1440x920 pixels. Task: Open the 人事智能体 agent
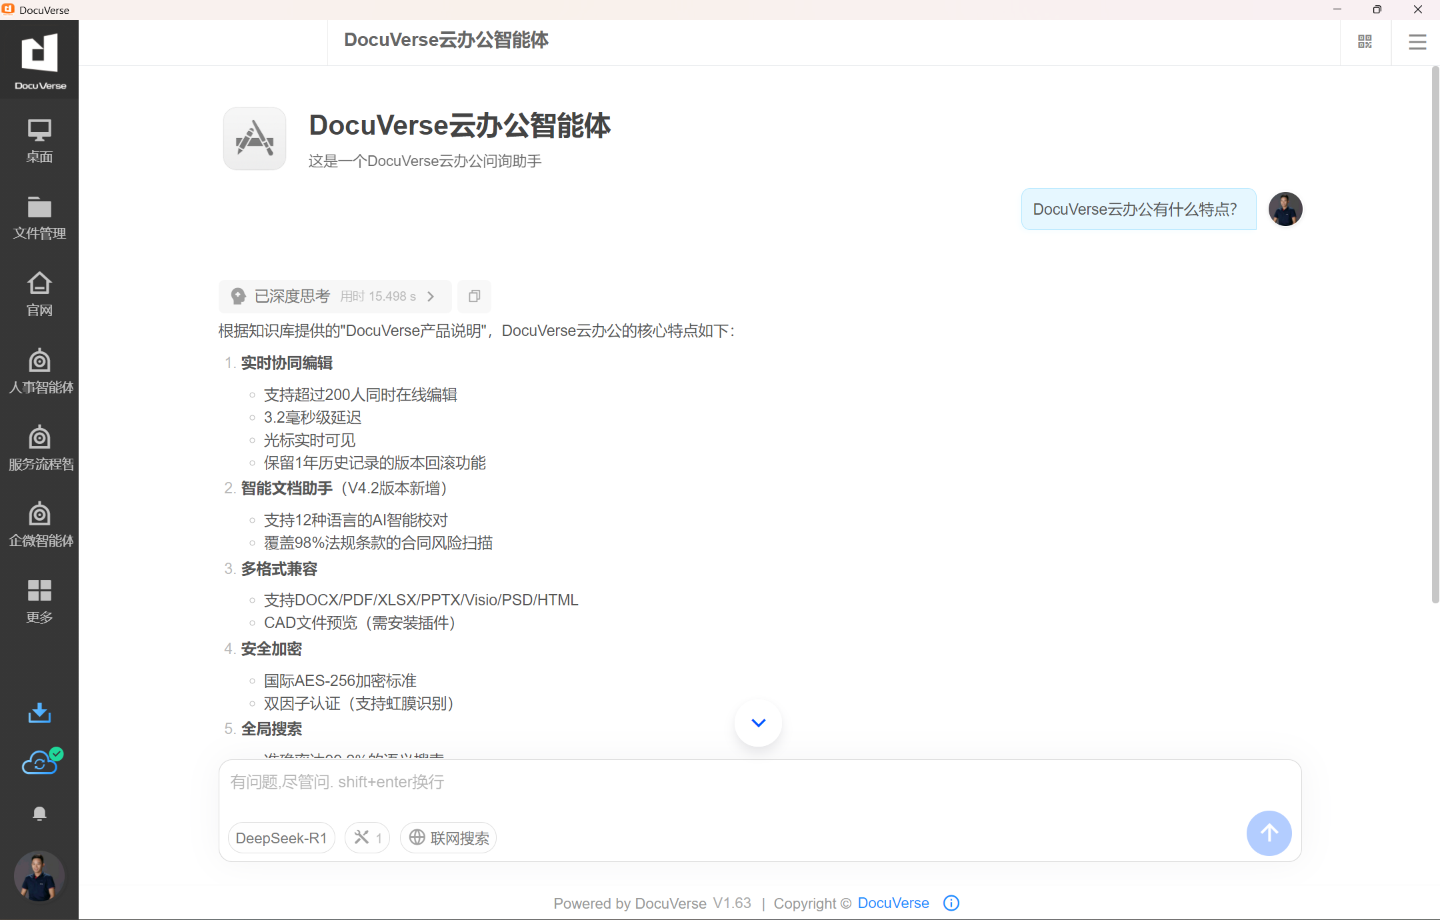(x=39, y=371)
